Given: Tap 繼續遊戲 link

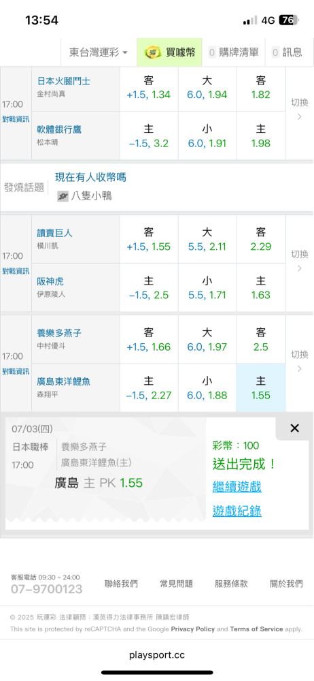Looking at the screenshot, I should pos(237,486).
